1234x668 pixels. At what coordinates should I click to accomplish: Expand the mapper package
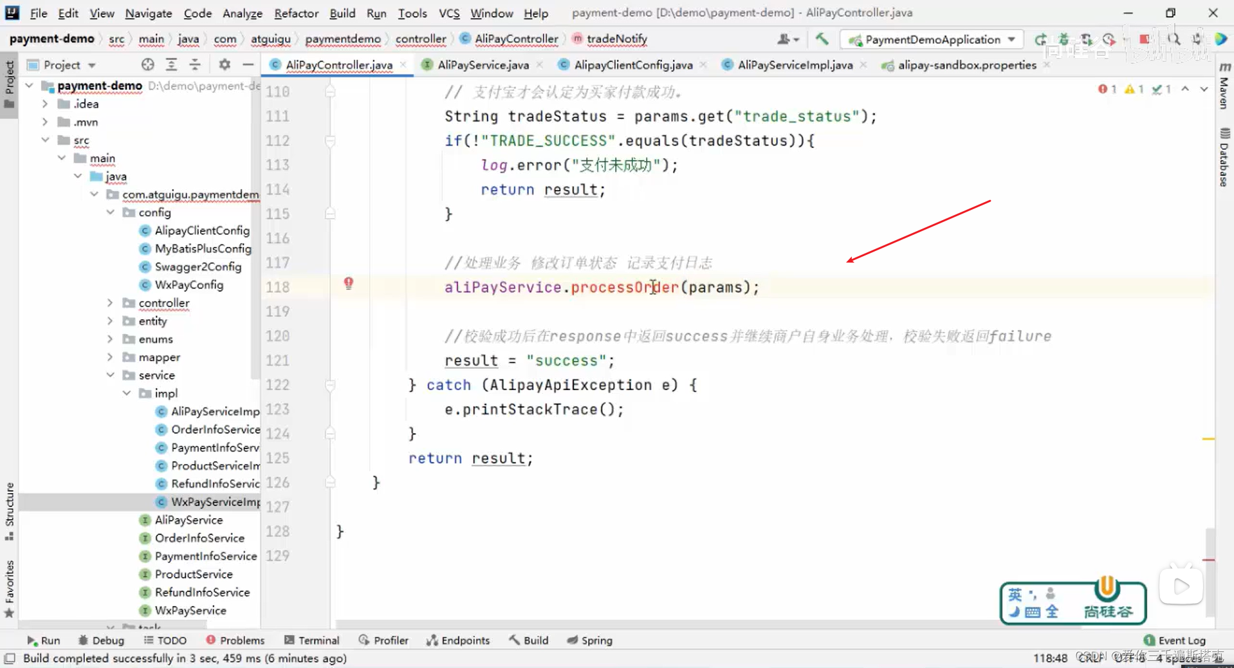click(110, 357)
